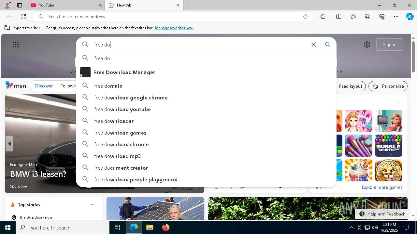This screenshot has width=417, height=234.
Task: Open File Explorer from the taskbar
Action: click(x=150, y=227)
